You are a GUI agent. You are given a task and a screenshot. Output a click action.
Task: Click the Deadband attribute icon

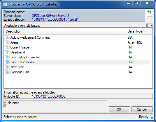(x=8, y=52)
